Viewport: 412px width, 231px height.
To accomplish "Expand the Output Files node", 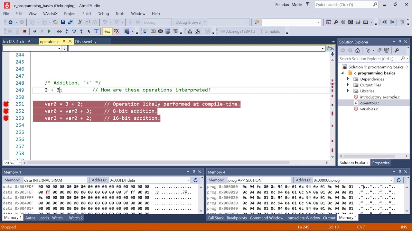I will tap(348, 85).
